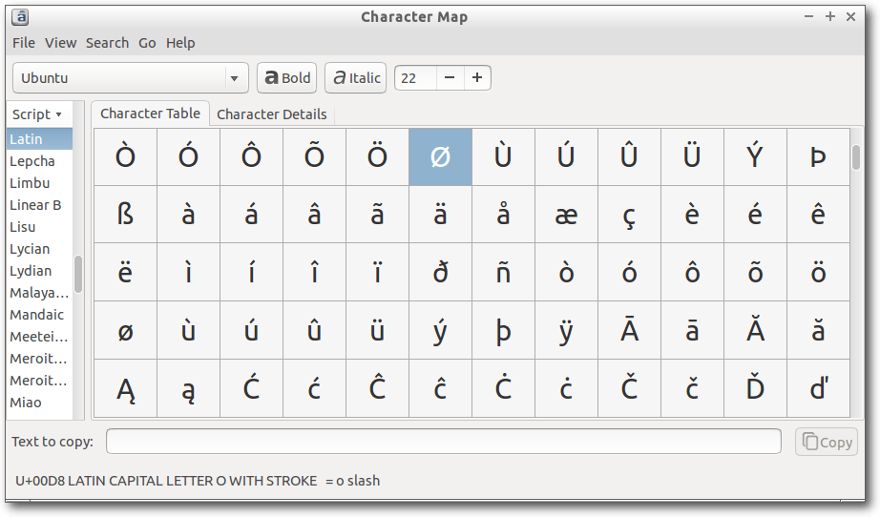Click into the Text to copy field

(444, 442)
